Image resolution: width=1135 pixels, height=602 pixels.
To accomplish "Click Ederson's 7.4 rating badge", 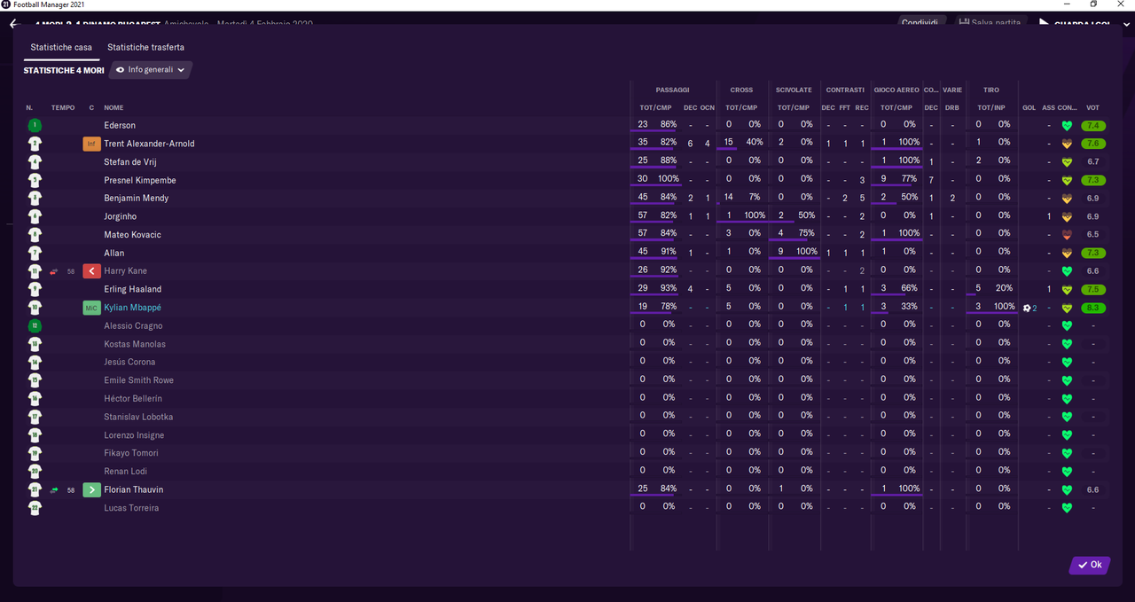I will (x=1092, y=125).
